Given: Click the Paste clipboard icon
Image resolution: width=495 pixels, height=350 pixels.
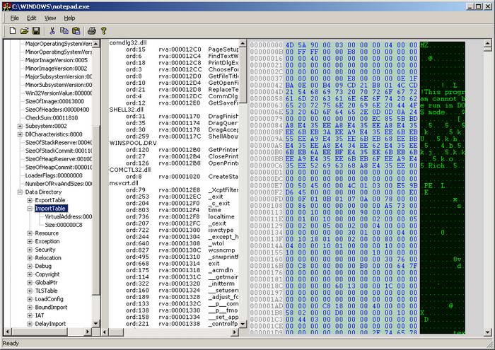Looking at the screenshot, I should [x=76, y=30].
